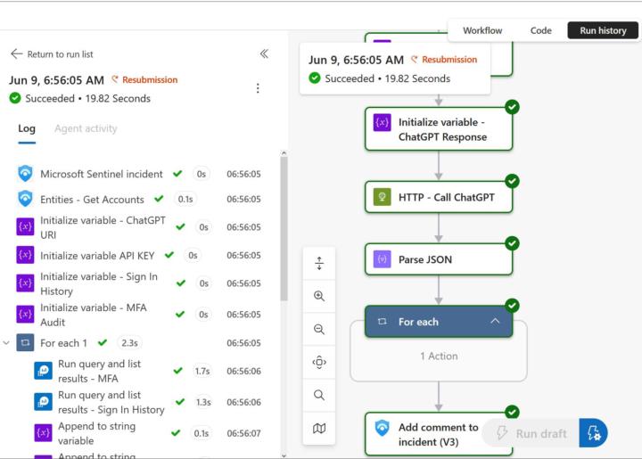
Task: Collapse the For each 1 log entry
Action: point(6,343)
